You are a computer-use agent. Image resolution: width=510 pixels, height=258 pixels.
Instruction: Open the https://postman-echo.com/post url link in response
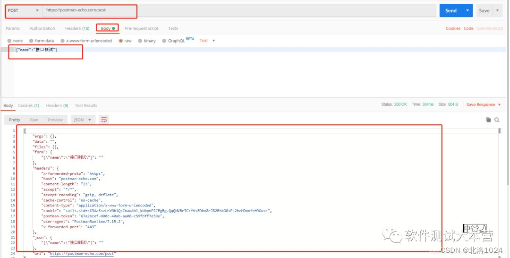coord(82,253)
